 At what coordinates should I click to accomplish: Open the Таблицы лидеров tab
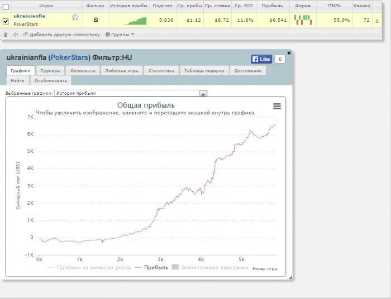[204, 71]
